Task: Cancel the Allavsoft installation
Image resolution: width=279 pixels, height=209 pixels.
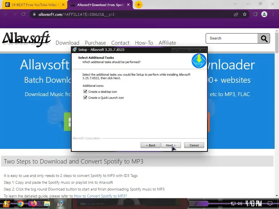Action: (x=194, y=145)
